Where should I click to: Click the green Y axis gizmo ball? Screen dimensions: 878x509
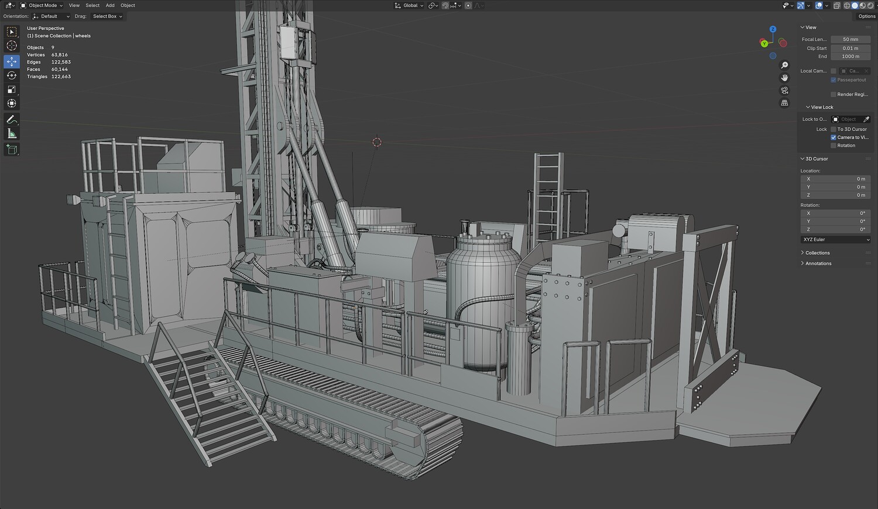tap(764, 43)
